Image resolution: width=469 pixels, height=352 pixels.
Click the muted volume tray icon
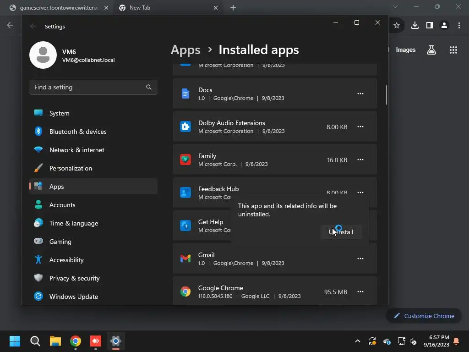point(414,341)
